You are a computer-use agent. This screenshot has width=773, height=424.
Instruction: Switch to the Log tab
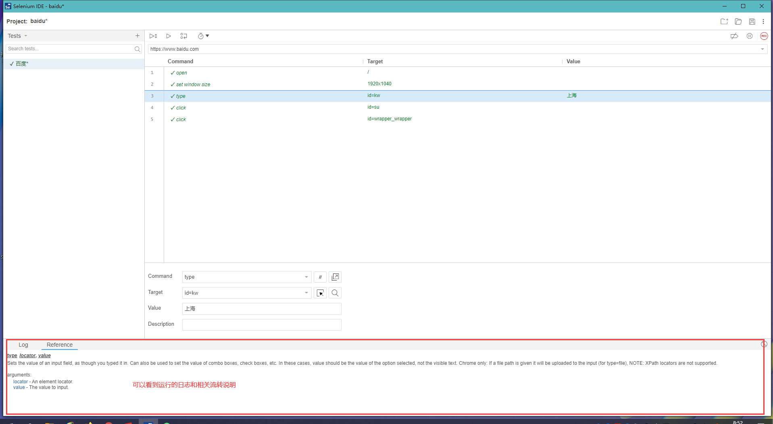[x=23, y=345]
